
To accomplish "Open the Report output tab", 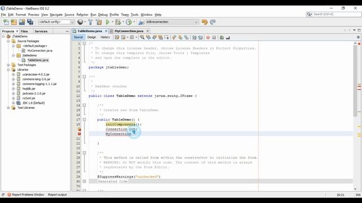I will [x=57, y=195].
